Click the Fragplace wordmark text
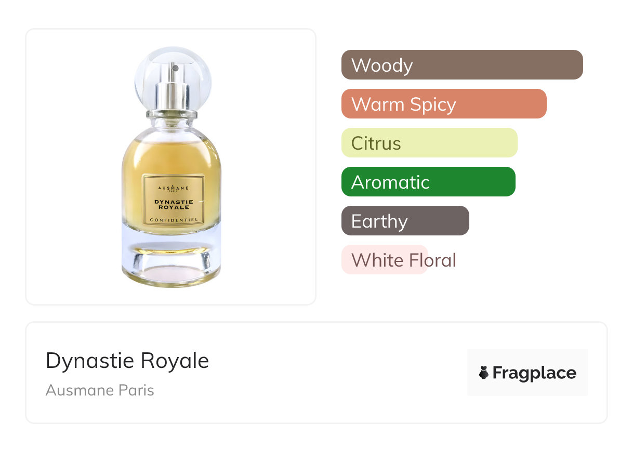633x449 pixels. coord(534,373)
